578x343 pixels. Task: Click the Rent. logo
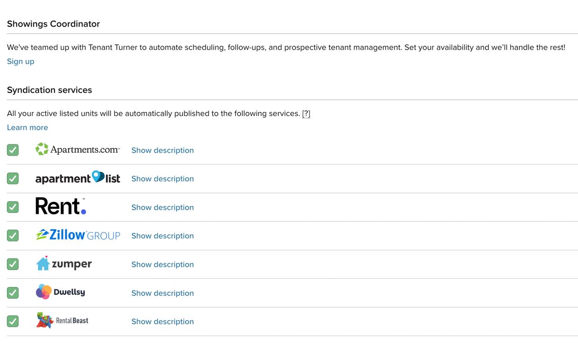[61, 206]
